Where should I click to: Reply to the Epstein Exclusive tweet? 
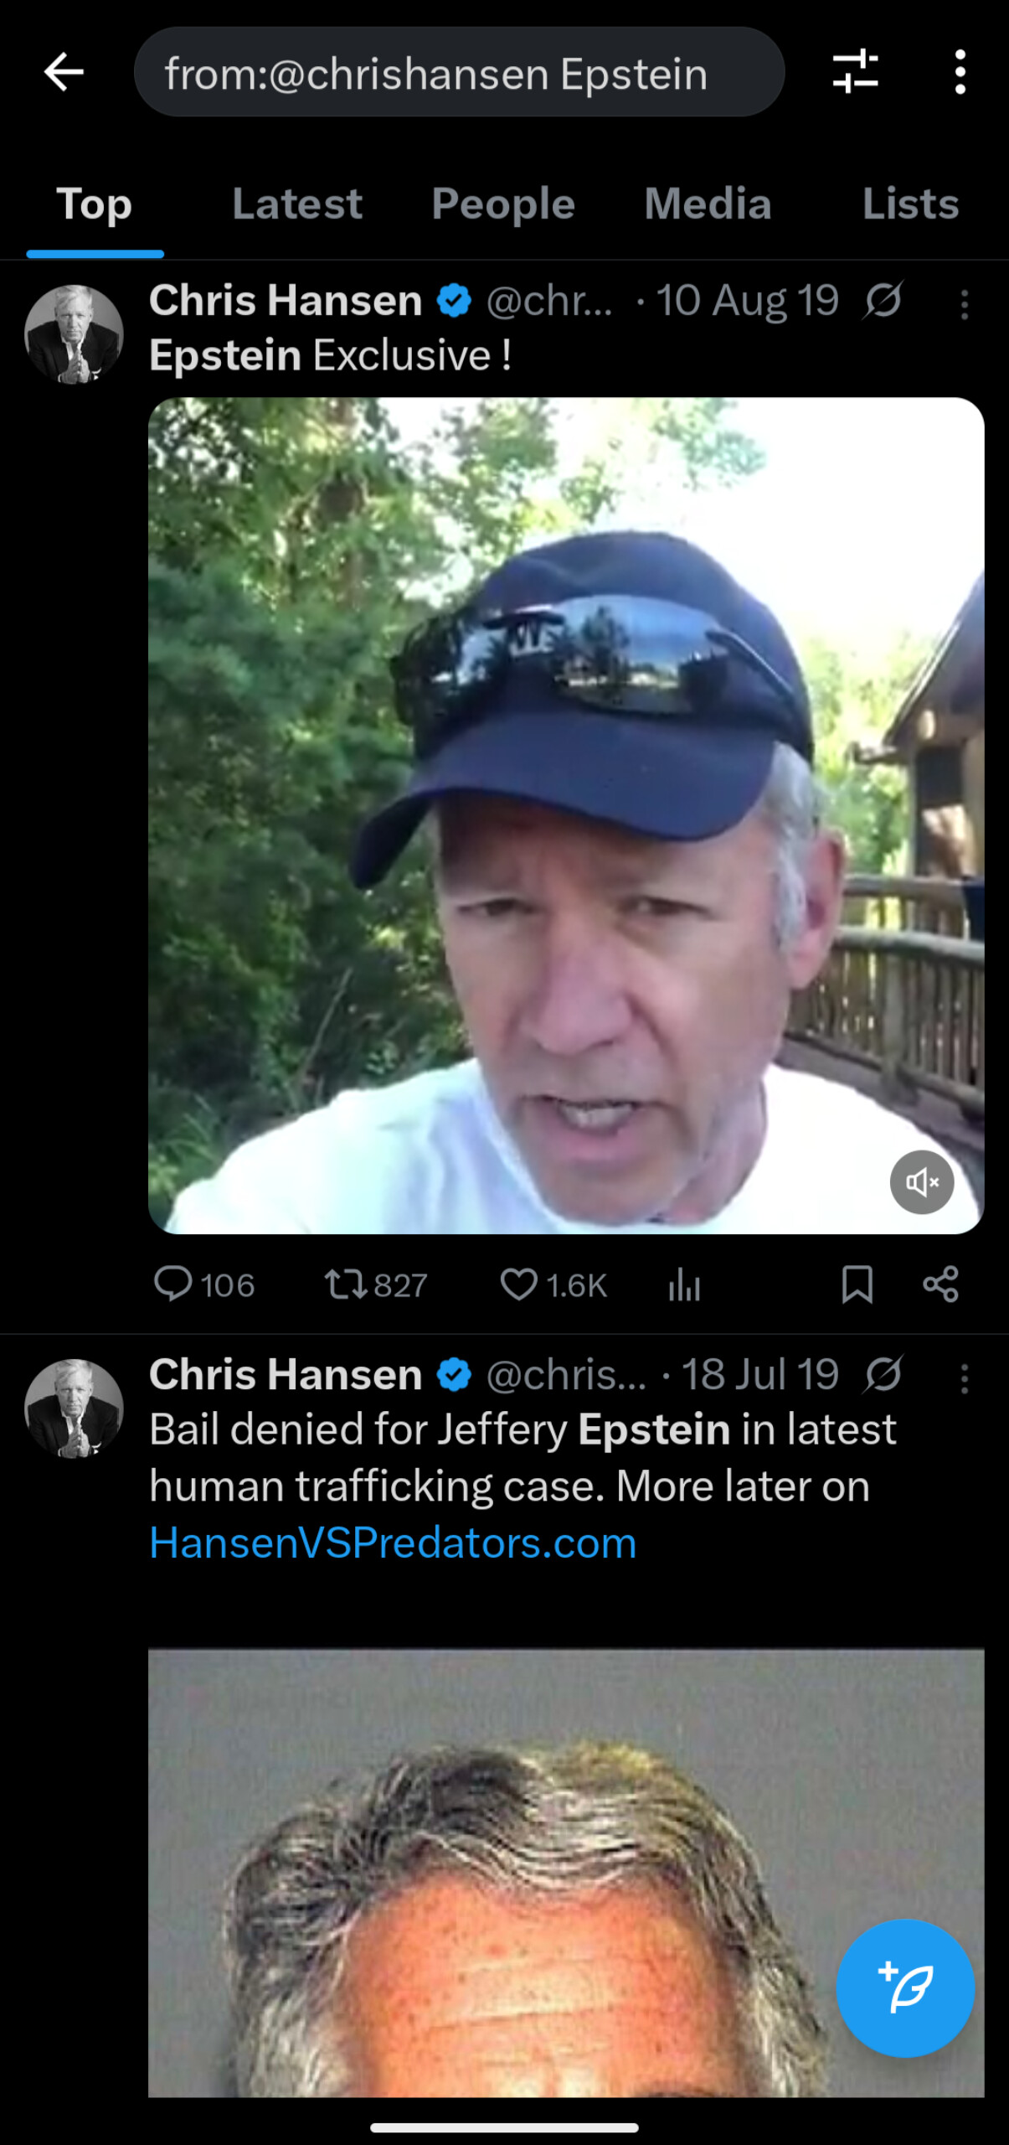tap(203, 1284)
